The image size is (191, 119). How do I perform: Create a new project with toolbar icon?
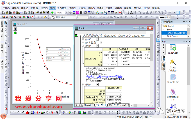3,13
